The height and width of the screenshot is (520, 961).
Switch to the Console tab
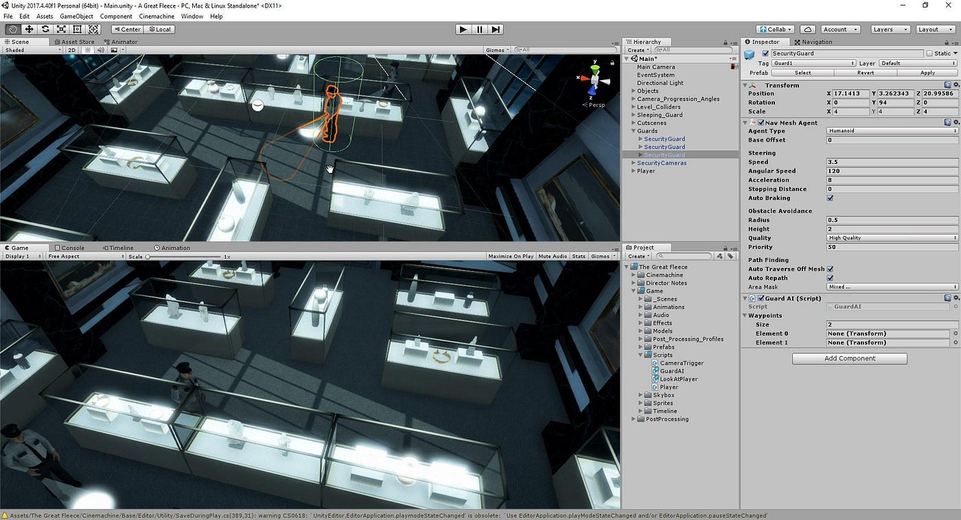click(x=69, y=248)
